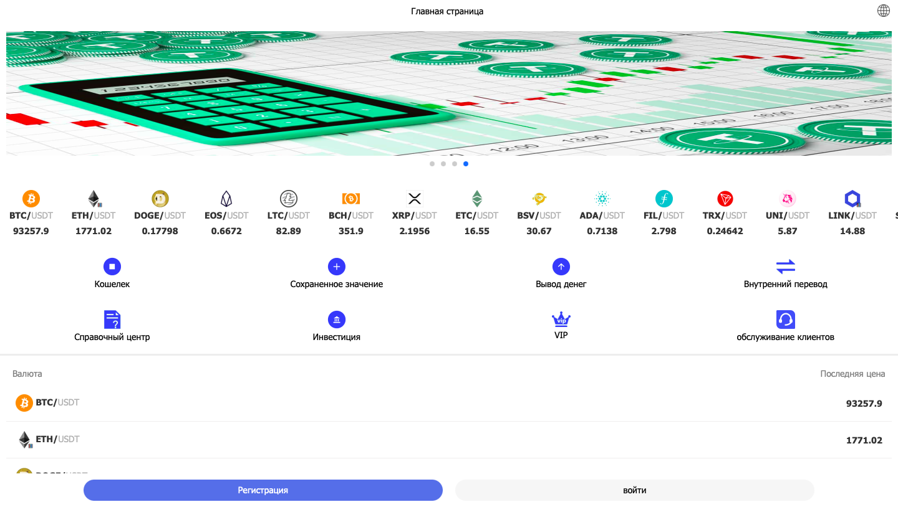898x507 pixels.
Task: Open the VIP crown icon
Action: 561,320
